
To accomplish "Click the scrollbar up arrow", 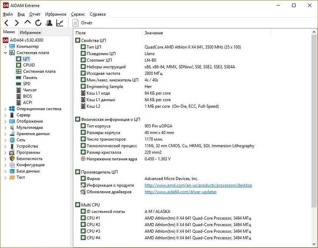I will [x=314, y=32].
